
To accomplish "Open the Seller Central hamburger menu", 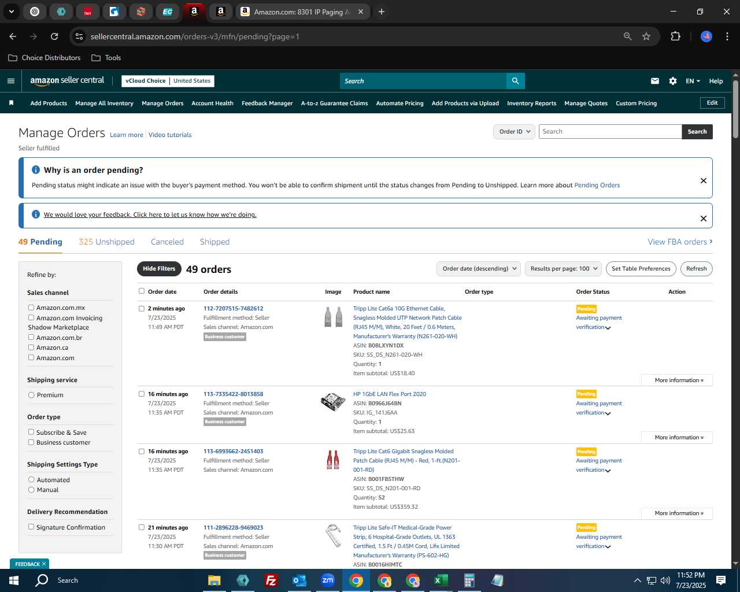I will [10, 81].
